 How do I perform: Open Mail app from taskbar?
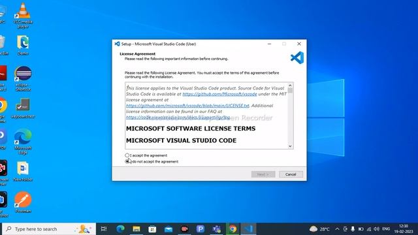[x=169, y=229]
